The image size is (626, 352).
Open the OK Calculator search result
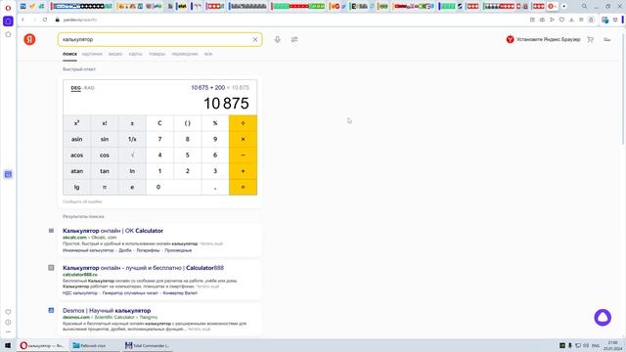[x=113, y=231]
